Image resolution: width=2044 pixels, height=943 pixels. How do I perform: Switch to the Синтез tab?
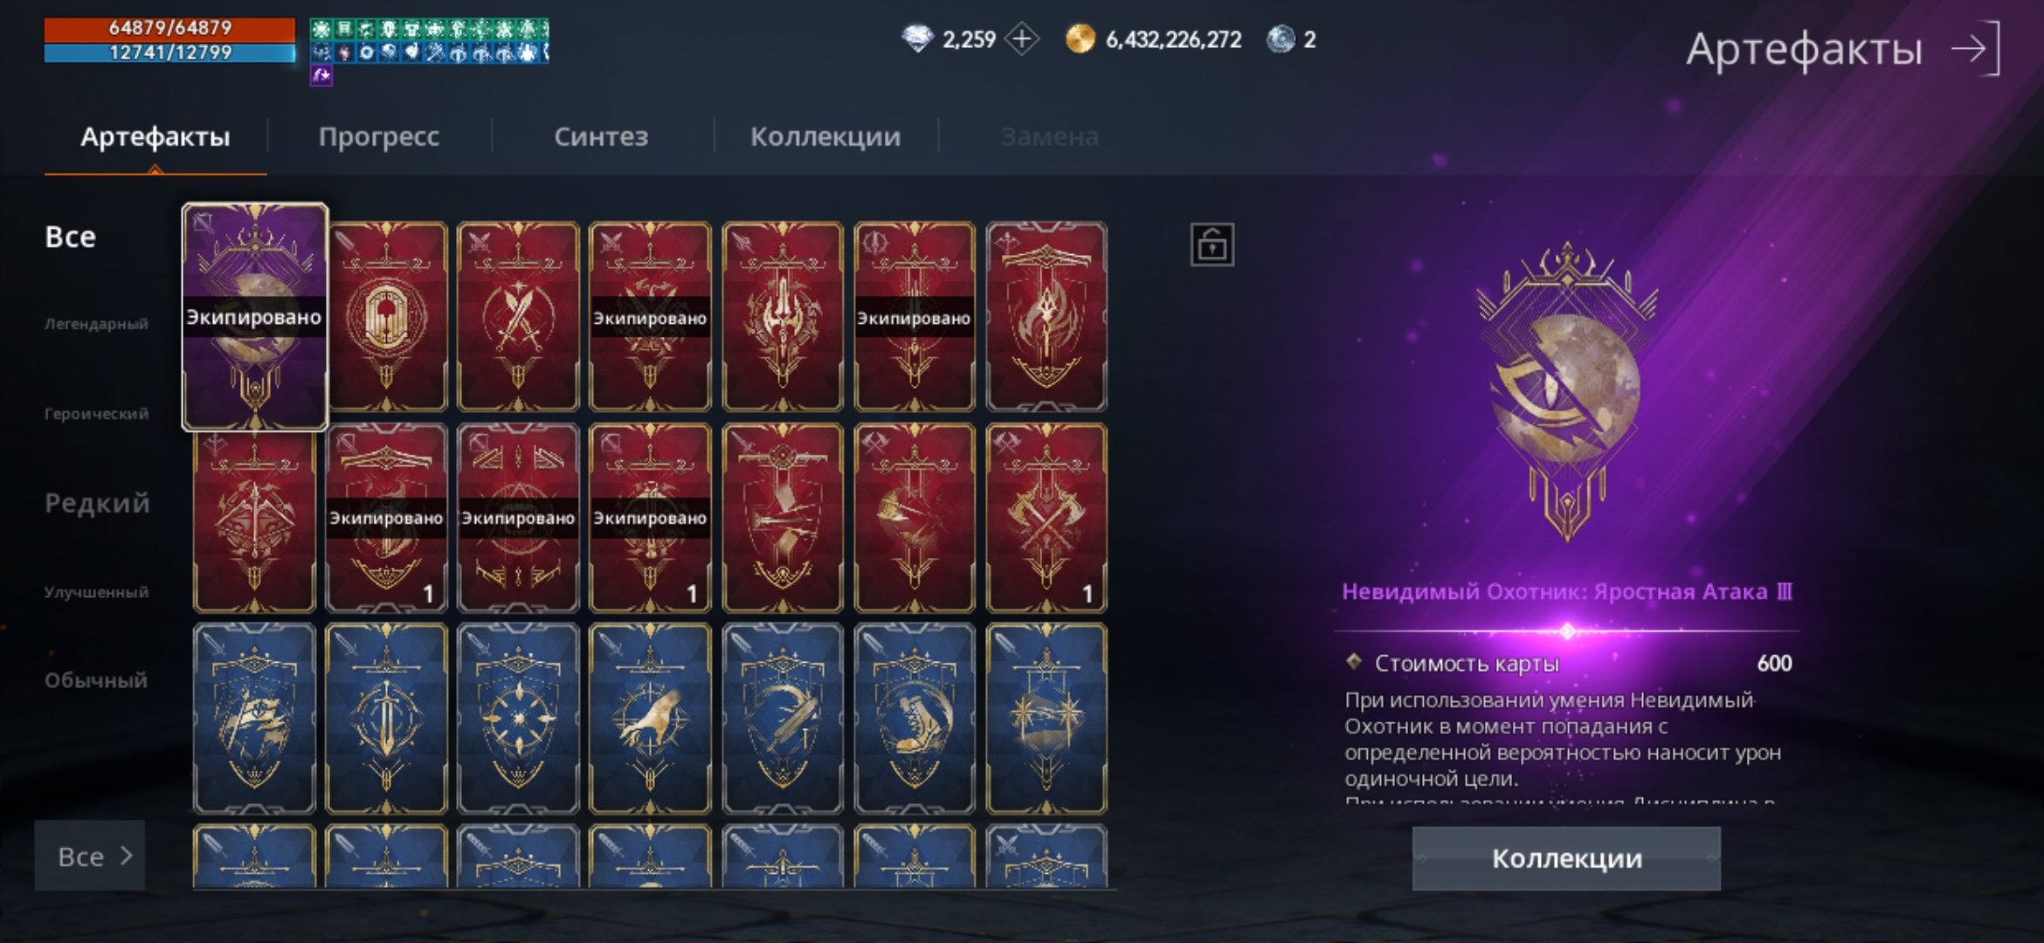601,136
